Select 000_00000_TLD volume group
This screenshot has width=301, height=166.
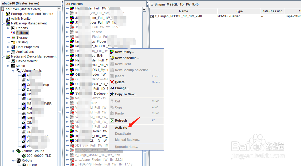coord(39,156)
